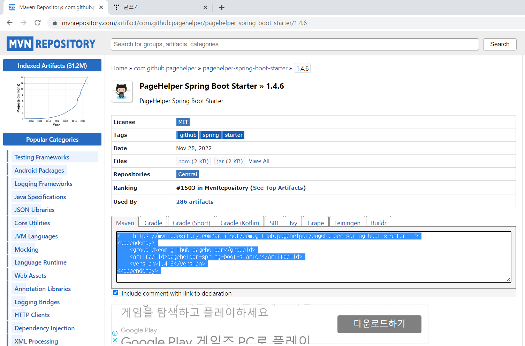The height and width of the screenshot is (346, 525).
Task: Click the browser back arrow
Action: (x=9, y=23)
